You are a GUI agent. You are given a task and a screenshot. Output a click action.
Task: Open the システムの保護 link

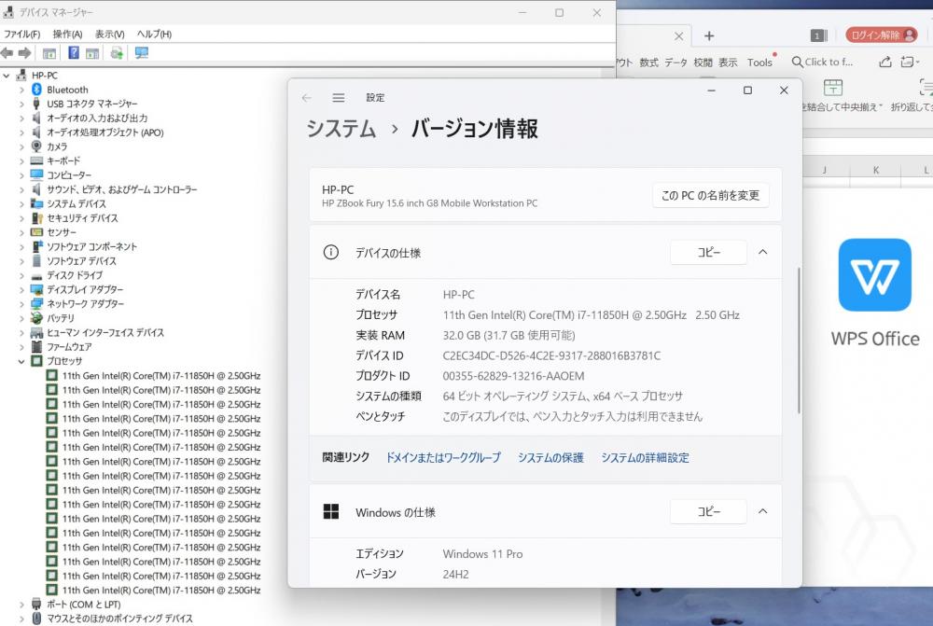pos(550,457)
